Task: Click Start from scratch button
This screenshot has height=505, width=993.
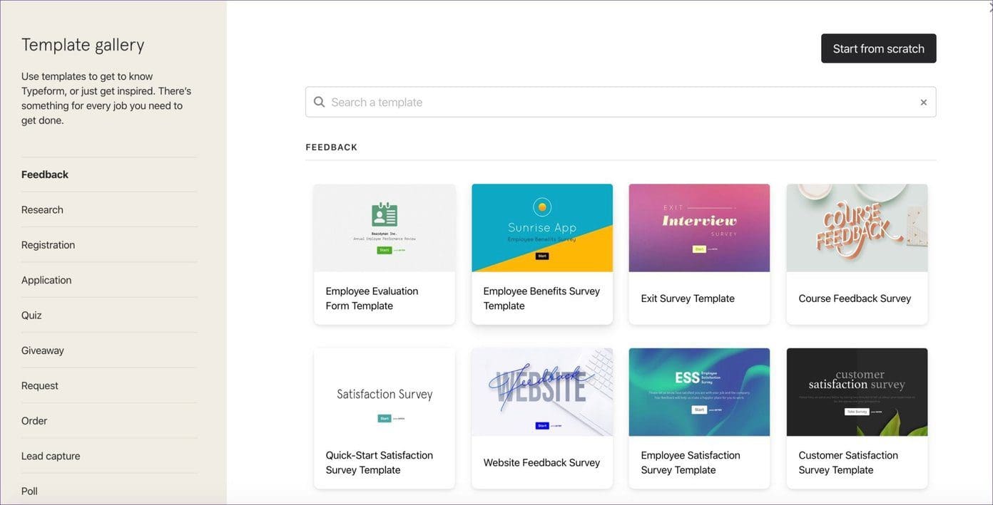Action: coord(878,48)
